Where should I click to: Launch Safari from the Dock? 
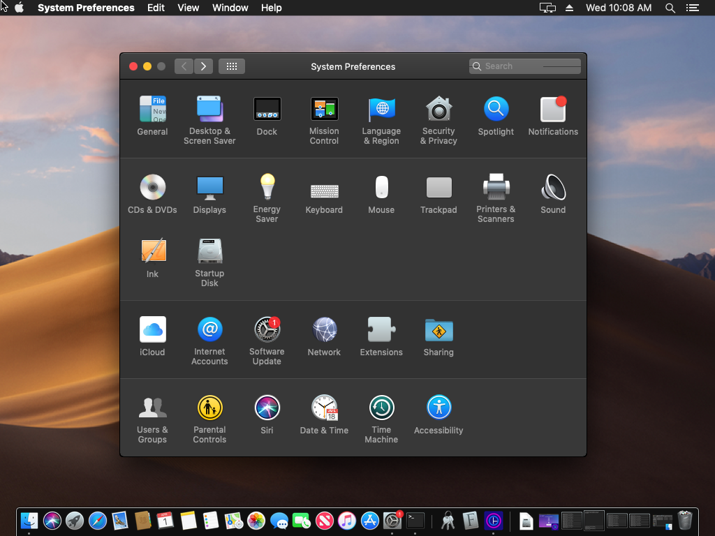[x=98, y=521]
